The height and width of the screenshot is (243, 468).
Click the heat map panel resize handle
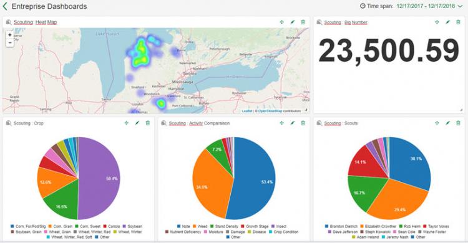[306, 110]
